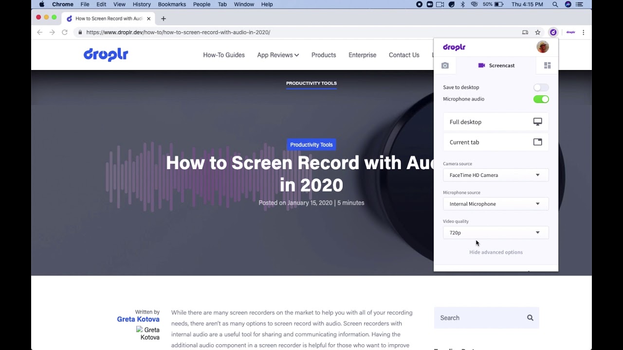Image resolution: width=623 pixels, height=350 pixels.
Task: Click the cast/media device icon in address bar
Action: click(525, 33)
